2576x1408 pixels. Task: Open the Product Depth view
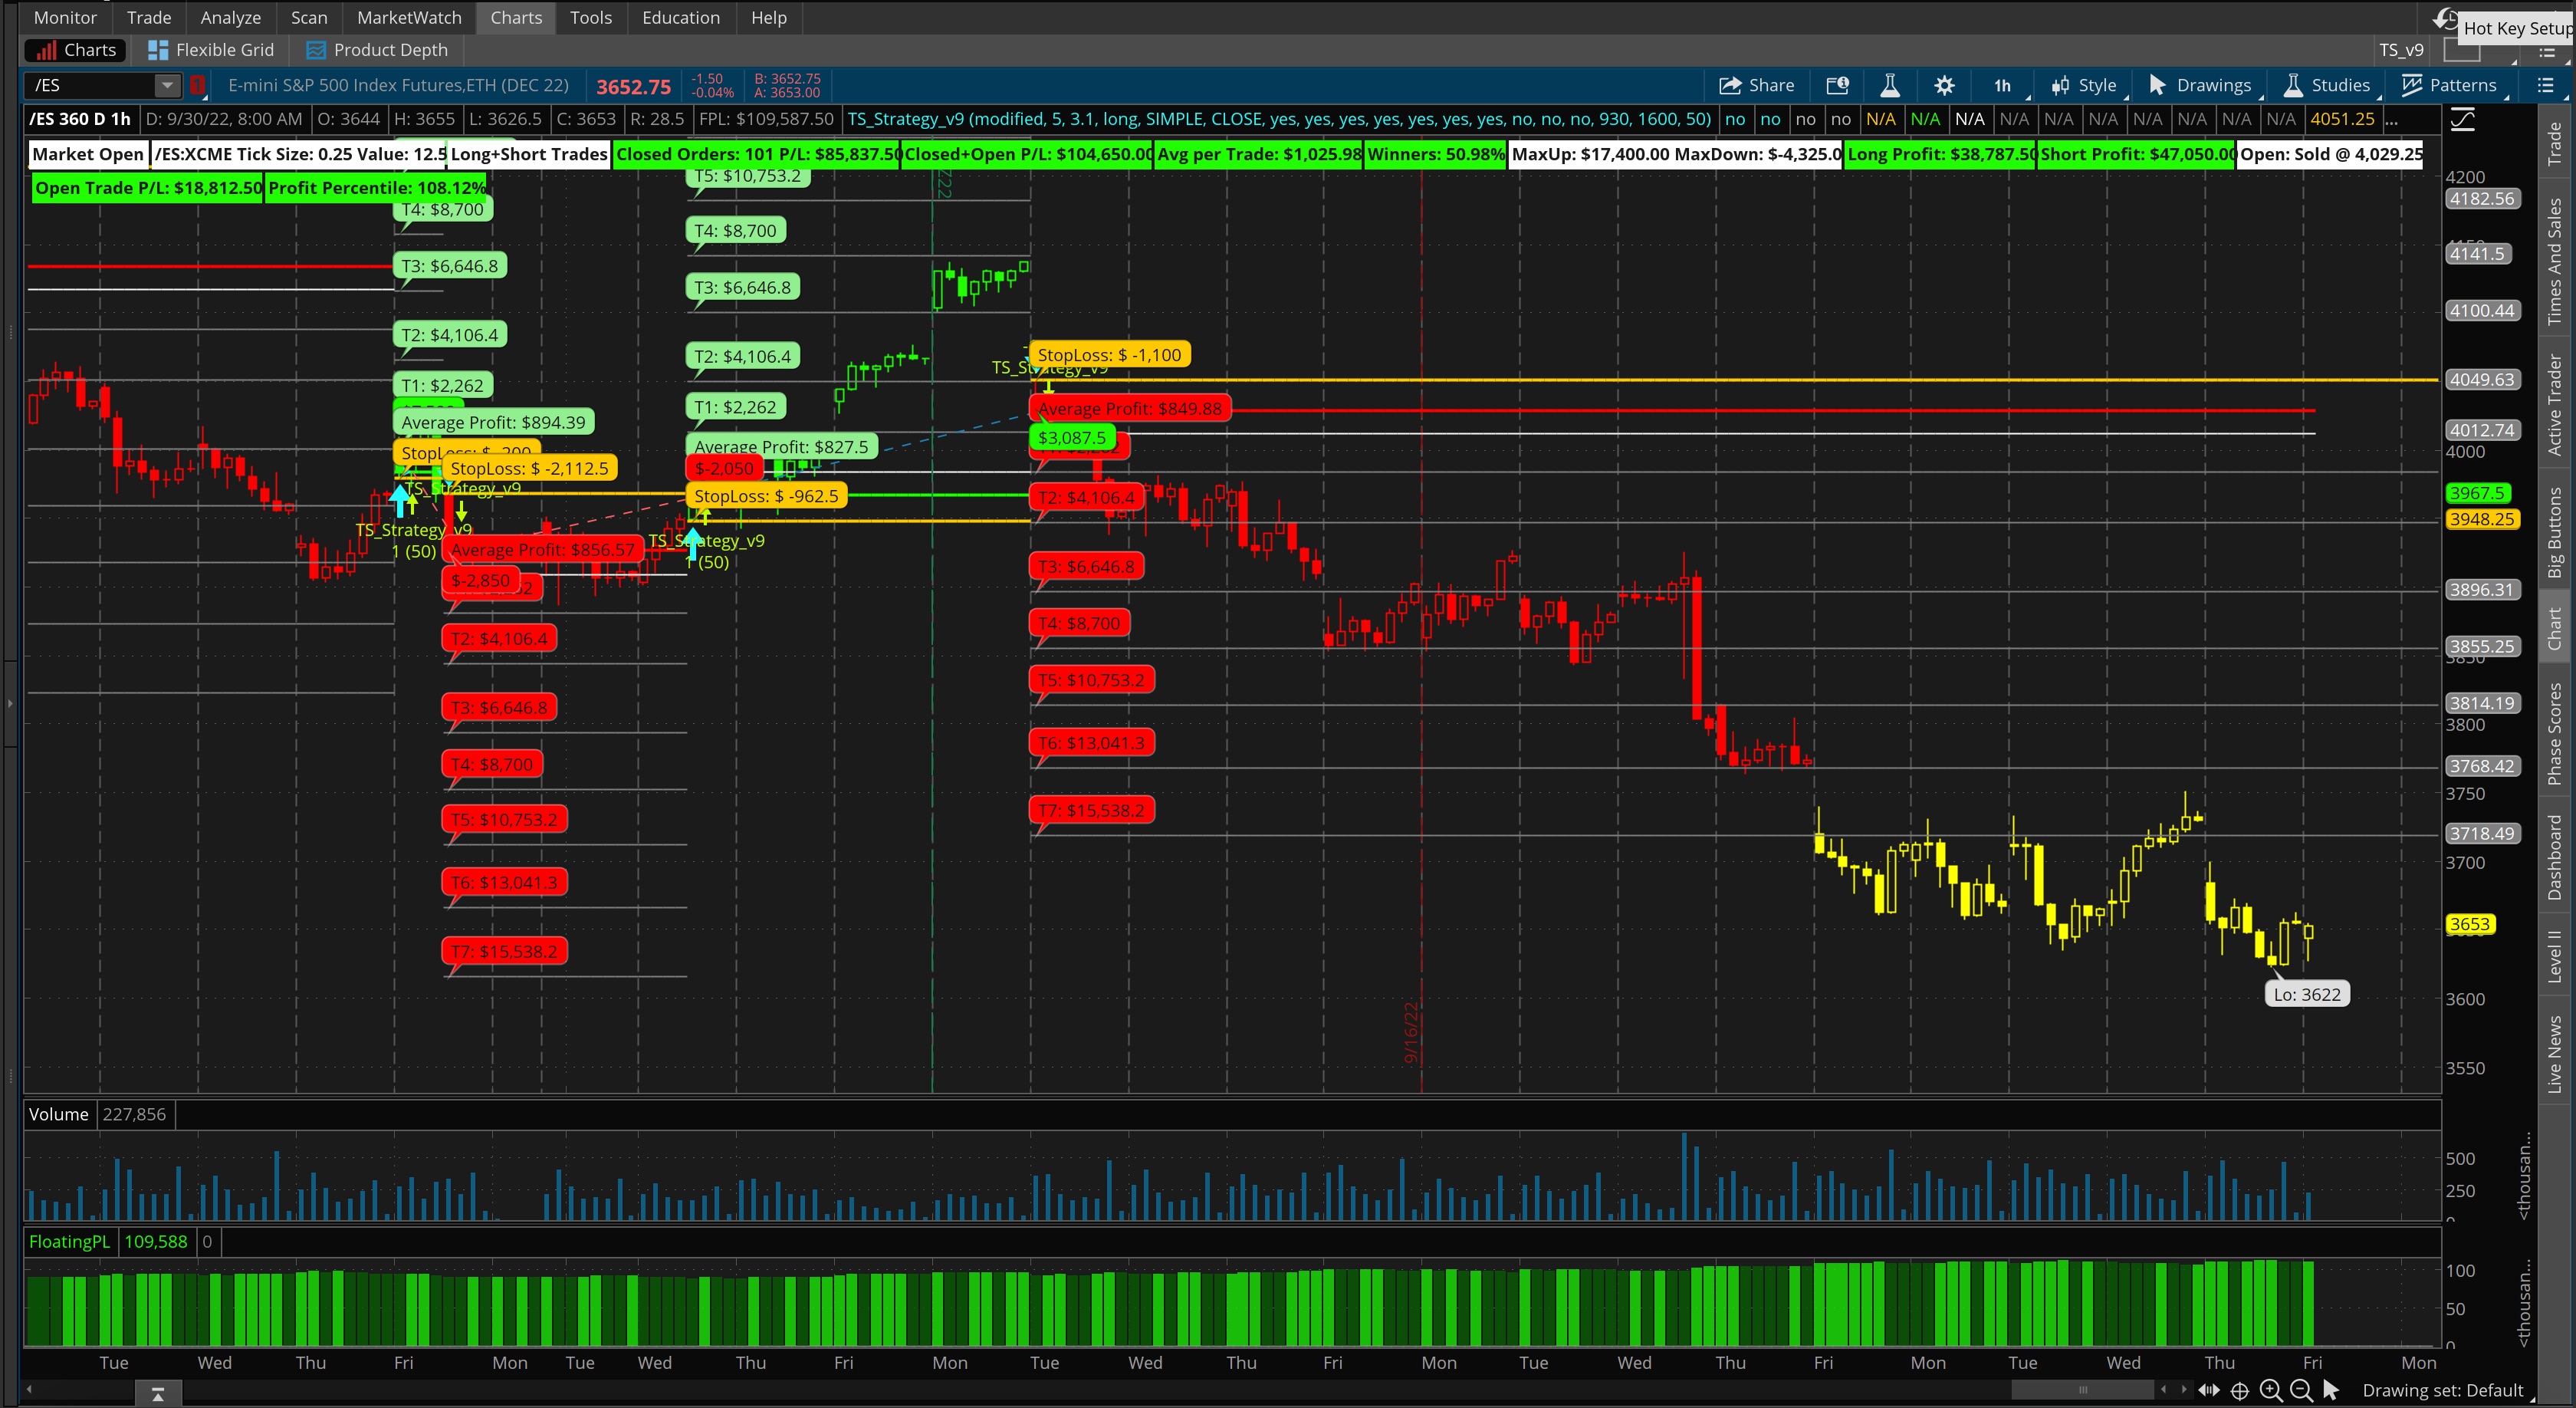click(x=377, y=50)
